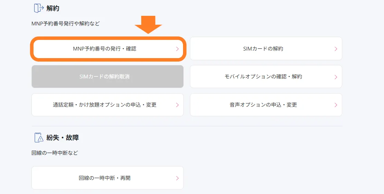Viewport: 384px width, 194px height.
Task: Click the chevron arrow on SIMカードの解約
Action: 336,49
